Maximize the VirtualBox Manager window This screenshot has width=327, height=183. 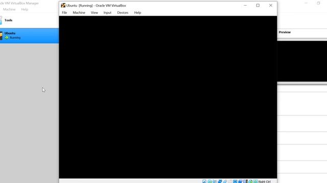pos(318,3)
